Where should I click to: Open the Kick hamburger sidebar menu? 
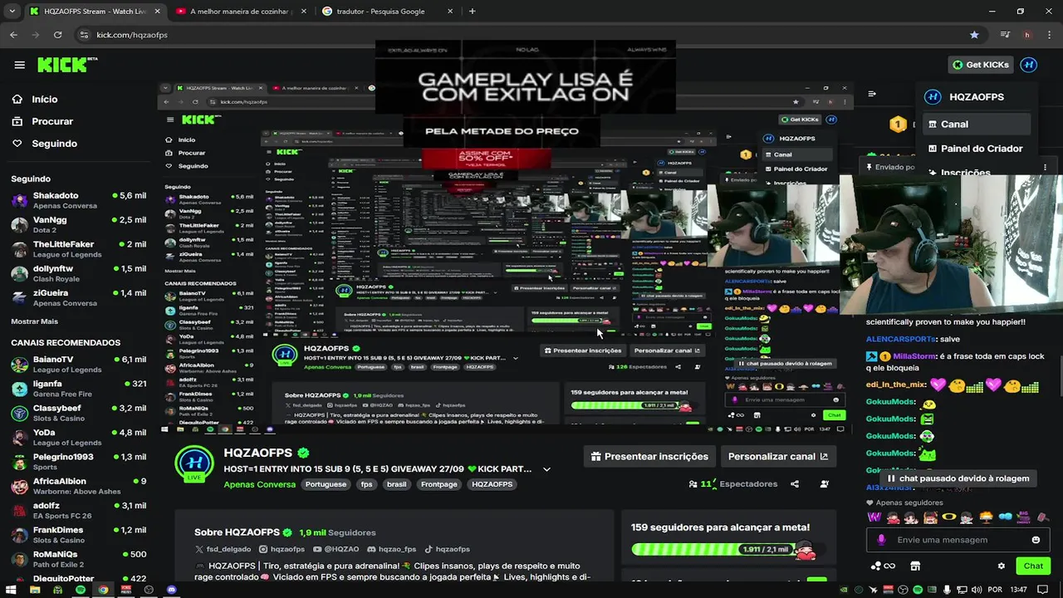pos(19,65)
